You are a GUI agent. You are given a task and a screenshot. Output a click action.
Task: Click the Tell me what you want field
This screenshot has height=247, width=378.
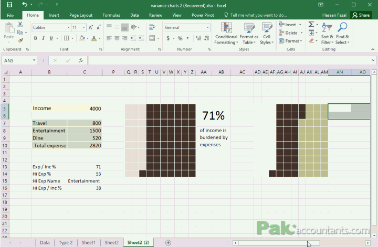click(256, 15)
